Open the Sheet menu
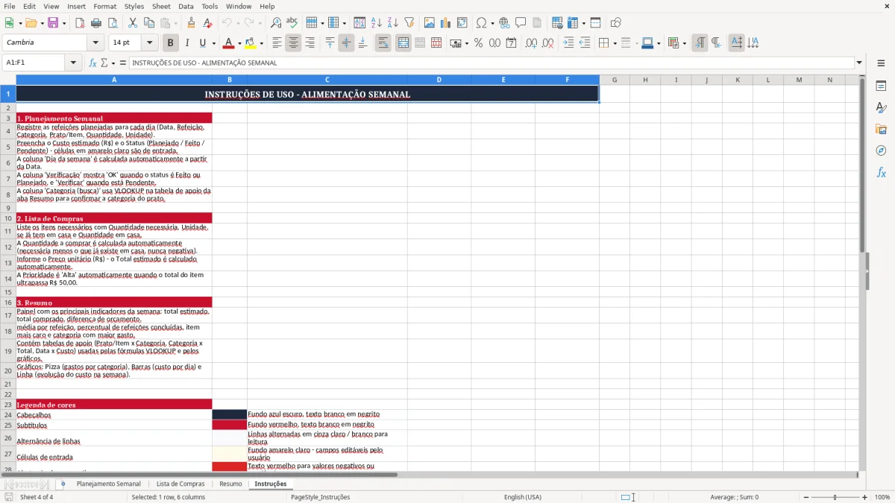The width and height of the screenshot is (895, 503). click(161, 6)
